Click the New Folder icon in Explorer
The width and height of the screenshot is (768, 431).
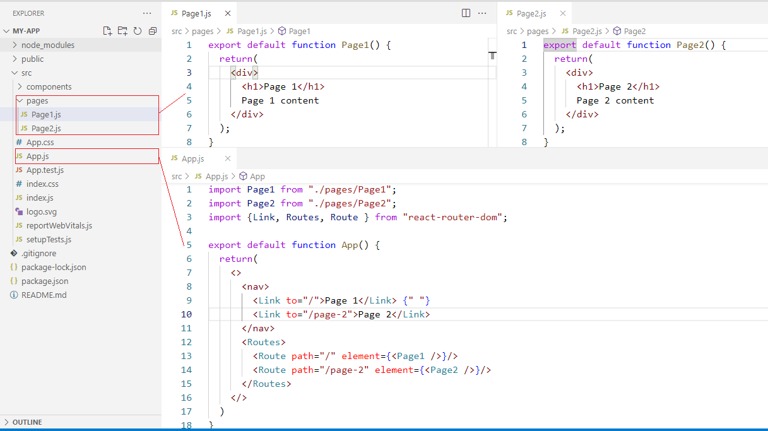tap(122, 31)
